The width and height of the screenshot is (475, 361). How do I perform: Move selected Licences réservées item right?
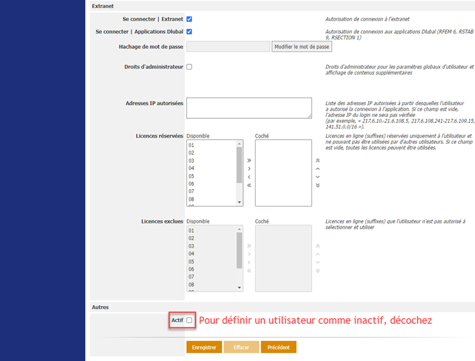click(x=249, y=169)
